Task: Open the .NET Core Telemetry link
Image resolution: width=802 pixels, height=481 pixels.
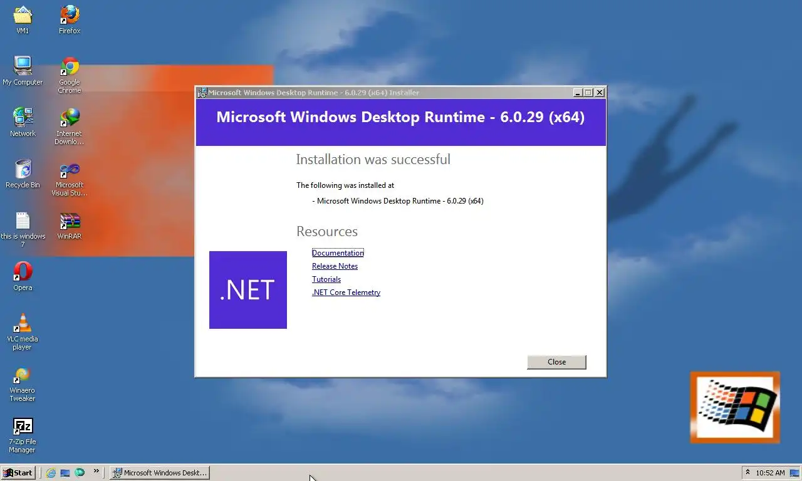Action: pyautogui.click(x=346, y=292)
